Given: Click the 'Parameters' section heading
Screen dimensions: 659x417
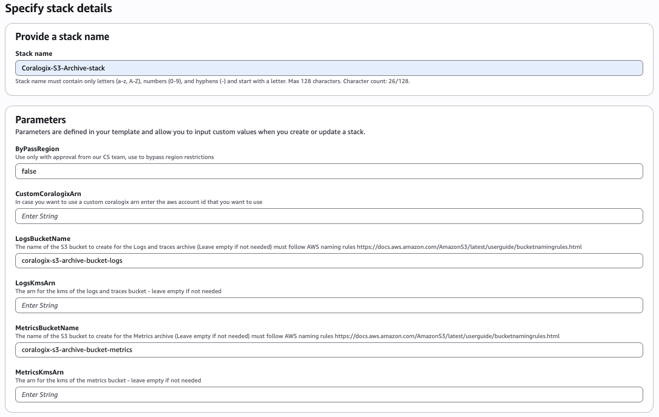Looking at the screenshot, I should tap(40, 120).
